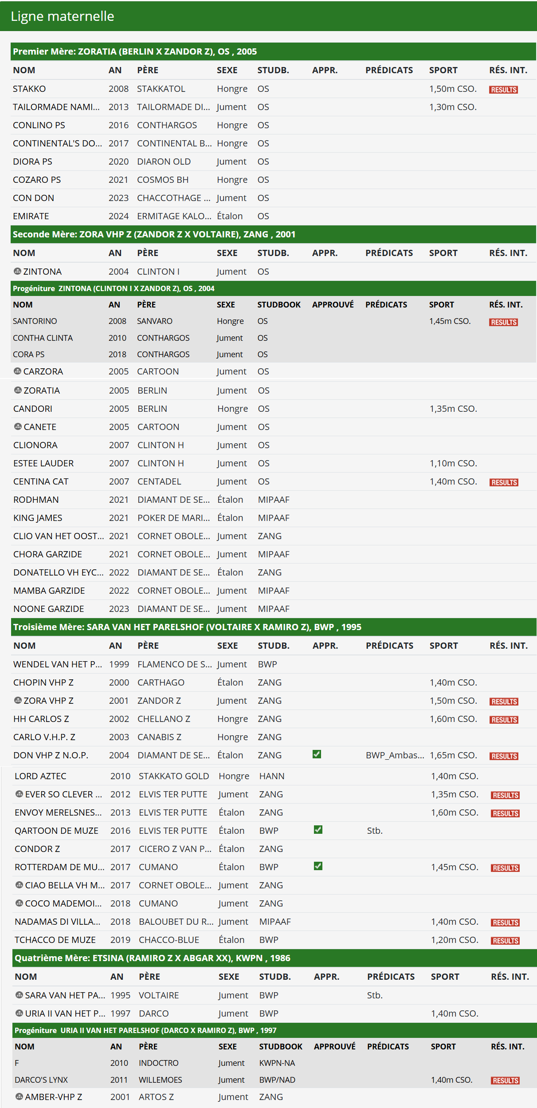Select the CONLINO PS row name
Screen dimensions: 537x1108
(x=39, y=125)
